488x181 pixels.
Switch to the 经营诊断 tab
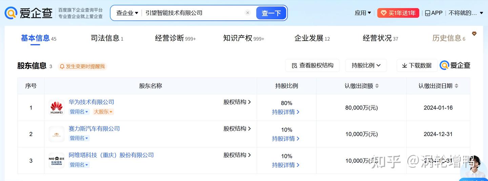(x=175, y=38)
